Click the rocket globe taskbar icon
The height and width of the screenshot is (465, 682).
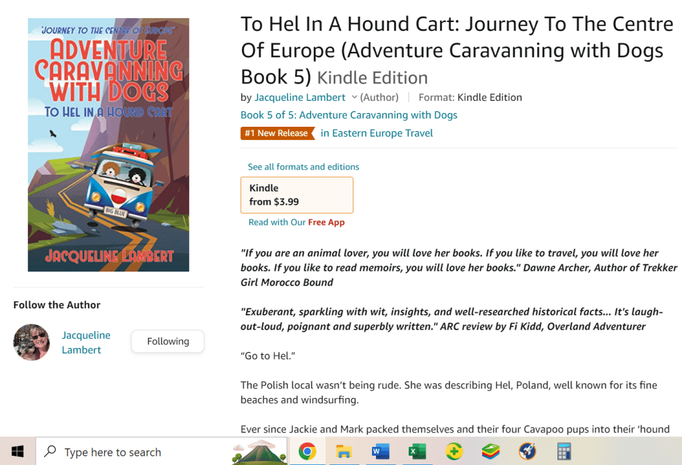click(x=527, y=452)
